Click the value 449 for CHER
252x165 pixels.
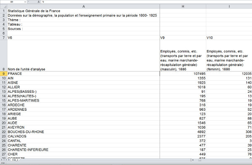point(183,154)
